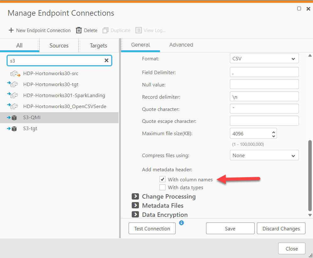This screenshot has width=313, height=258.
Task: Open the Format dropdown showing CSV
Action: coord(264,58)
